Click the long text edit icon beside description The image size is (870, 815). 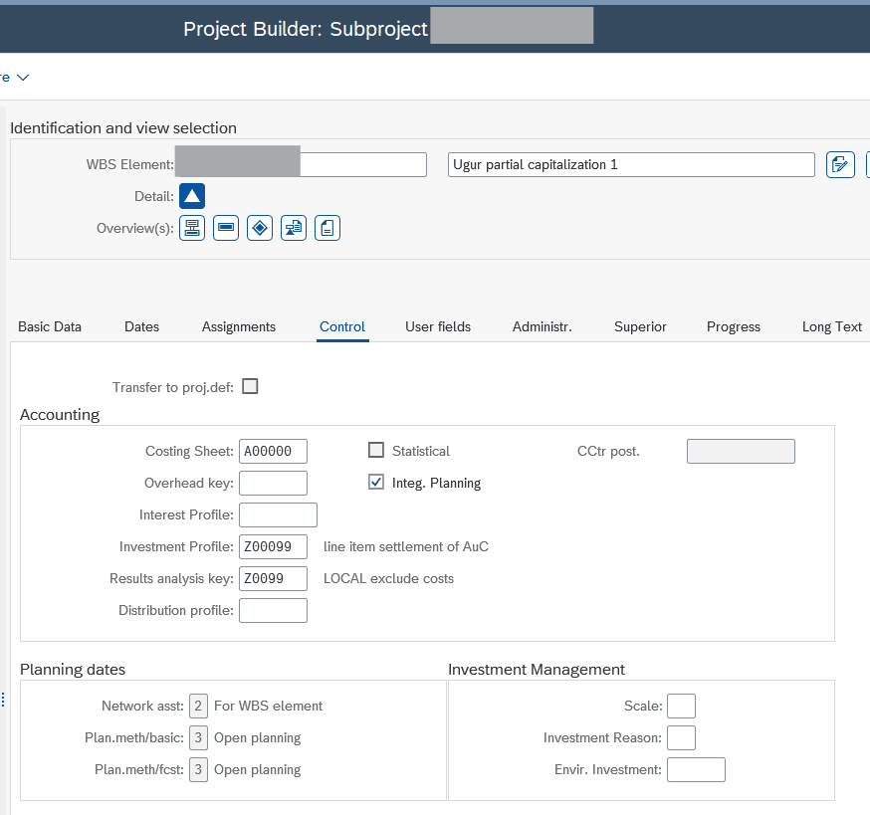[x=841, y=164]
